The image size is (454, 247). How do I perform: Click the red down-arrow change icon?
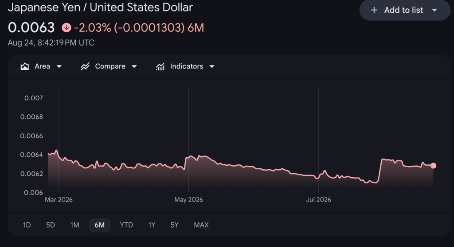[x=67, y=28]
